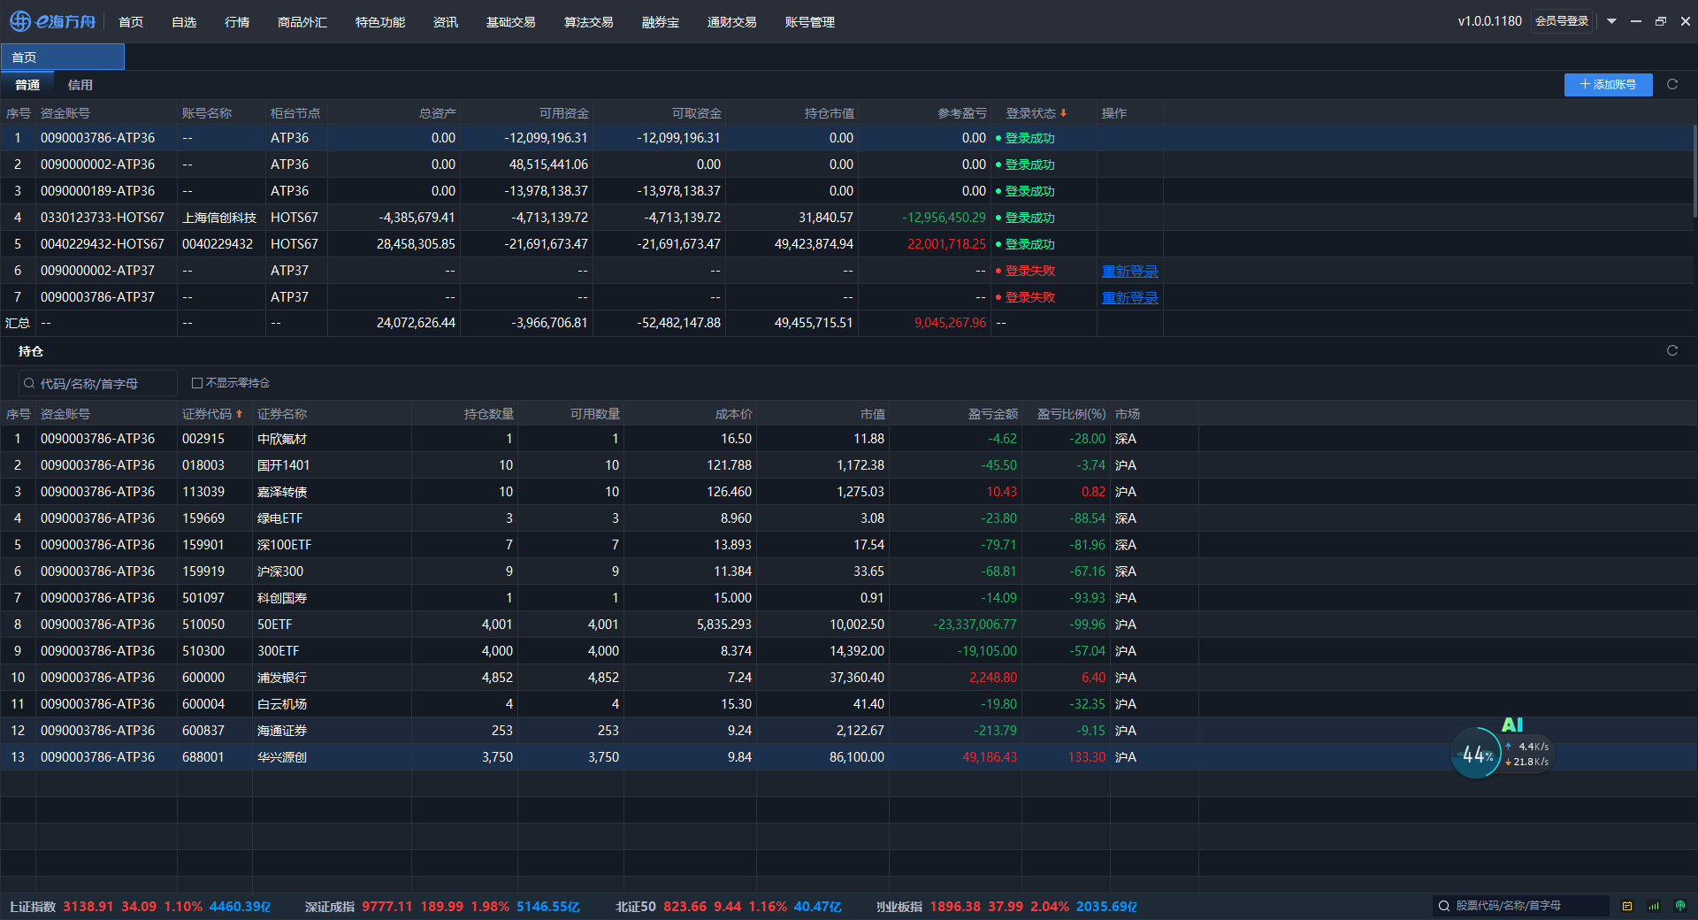Open the 算法交易 menu
1698x920 pixels.
tap(589, 22)
